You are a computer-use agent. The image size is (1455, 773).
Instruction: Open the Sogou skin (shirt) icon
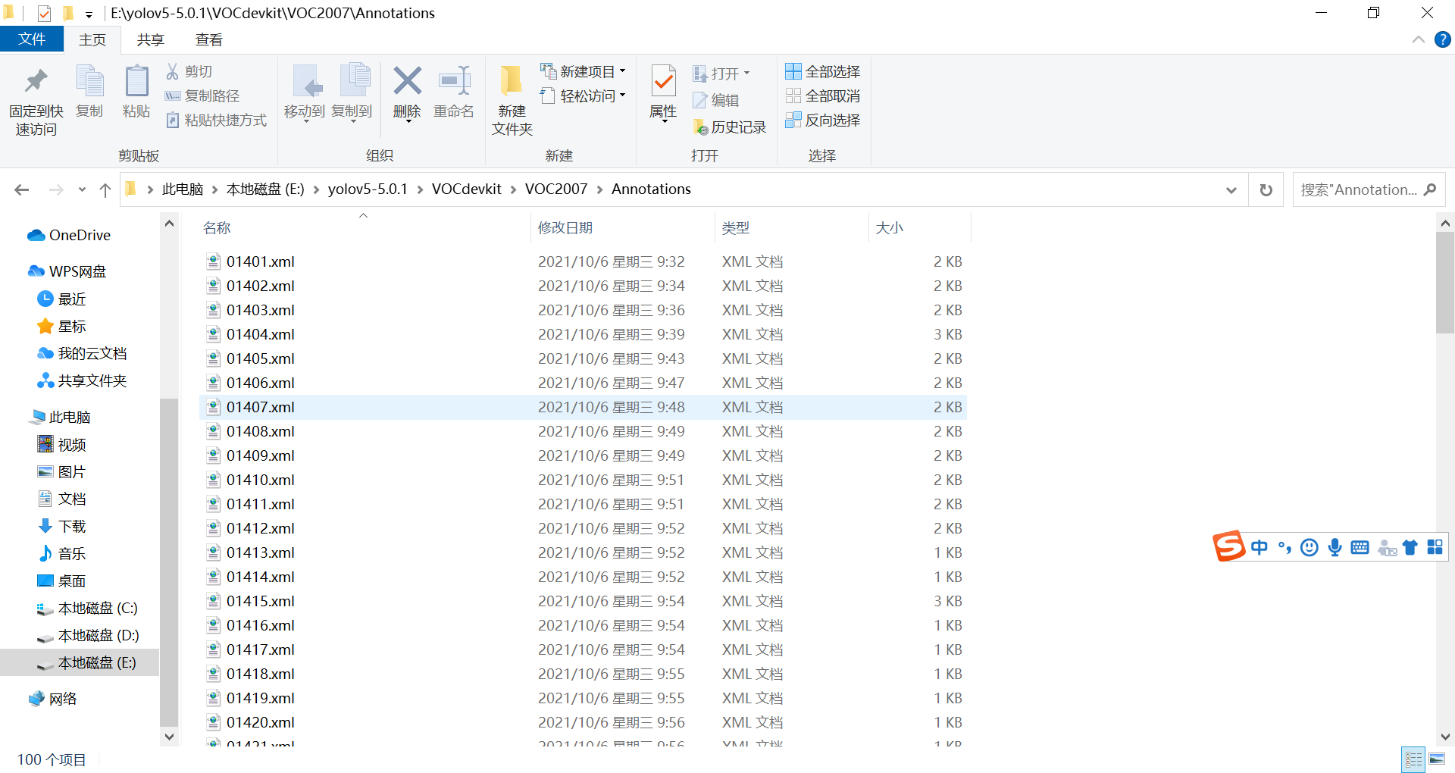pyautogui.click(x=1410, y=547)
